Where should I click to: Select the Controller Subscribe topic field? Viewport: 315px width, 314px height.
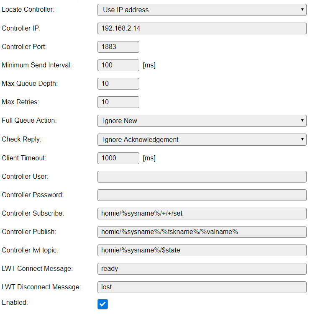coord(202,214)
